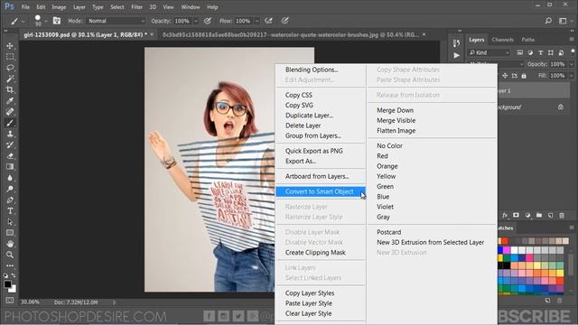Toggle smart object layer filter
The height and width of the screenshot is (325, 578).
click(561, 52)
